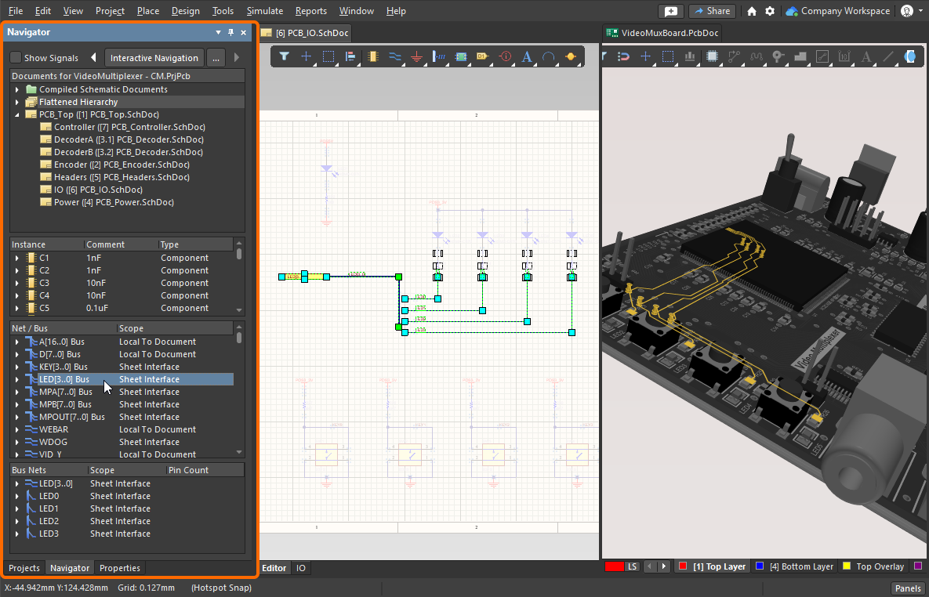
Task: Place a GND power port
Action: tap(417, 57)
